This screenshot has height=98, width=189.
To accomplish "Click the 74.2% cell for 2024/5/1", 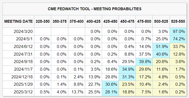I will pyautogui.click(x=178, y=39).
